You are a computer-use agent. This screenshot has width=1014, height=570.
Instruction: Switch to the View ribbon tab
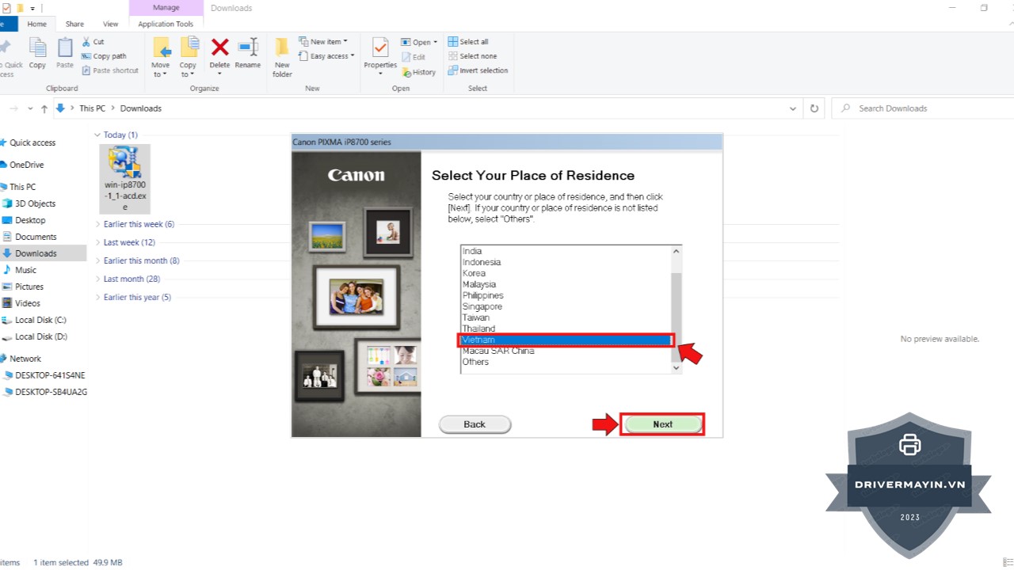pos(111,25)
